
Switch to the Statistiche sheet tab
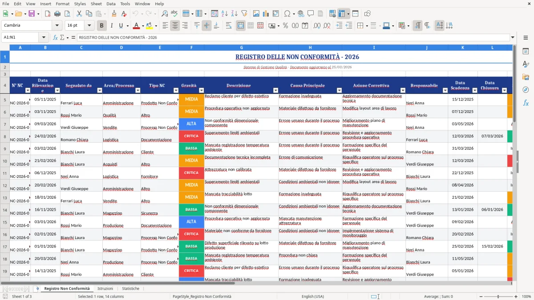131,288
